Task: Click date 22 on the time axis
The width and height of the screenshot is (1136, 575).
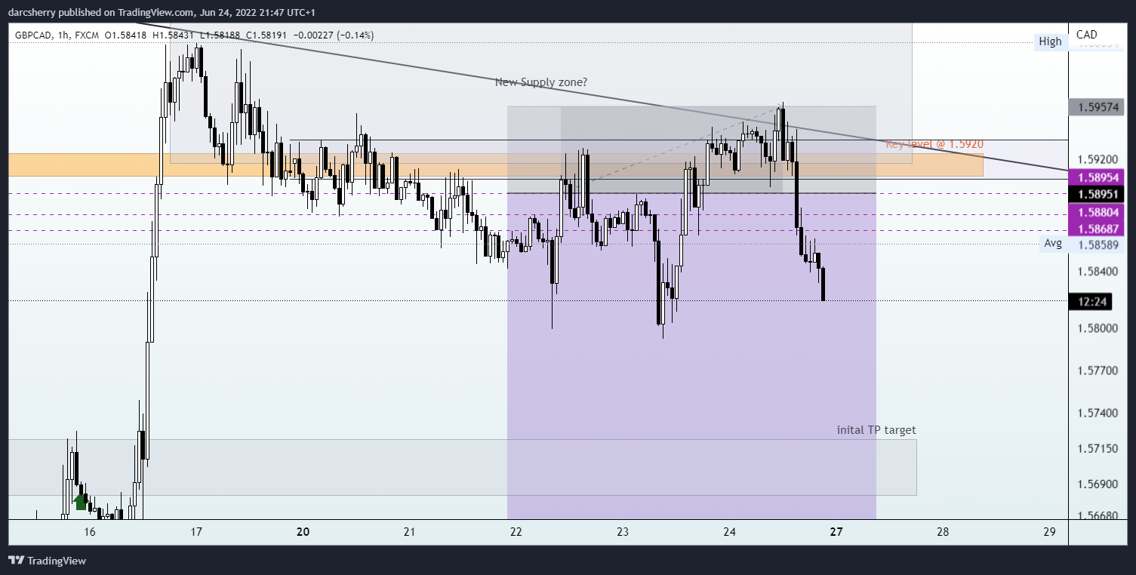Action: 516,532
